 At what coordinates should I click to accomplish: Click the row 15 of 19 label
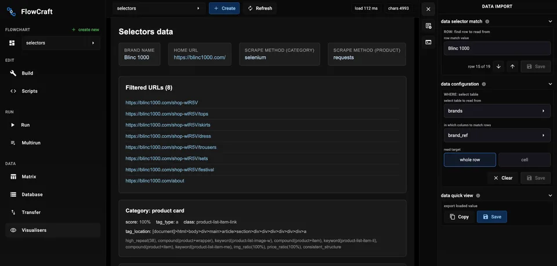point(479,66)
